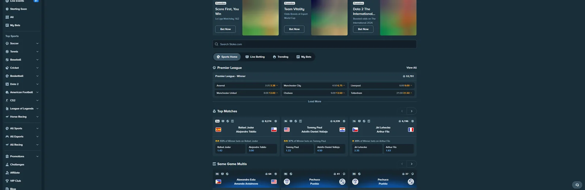Expand the American Football chevron

[x=37, y=92]
